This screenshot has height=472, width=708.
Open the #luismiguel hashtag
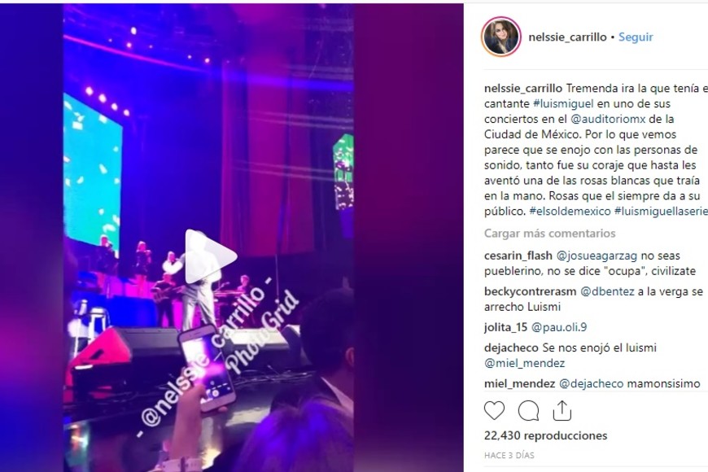tap(563, 104)
